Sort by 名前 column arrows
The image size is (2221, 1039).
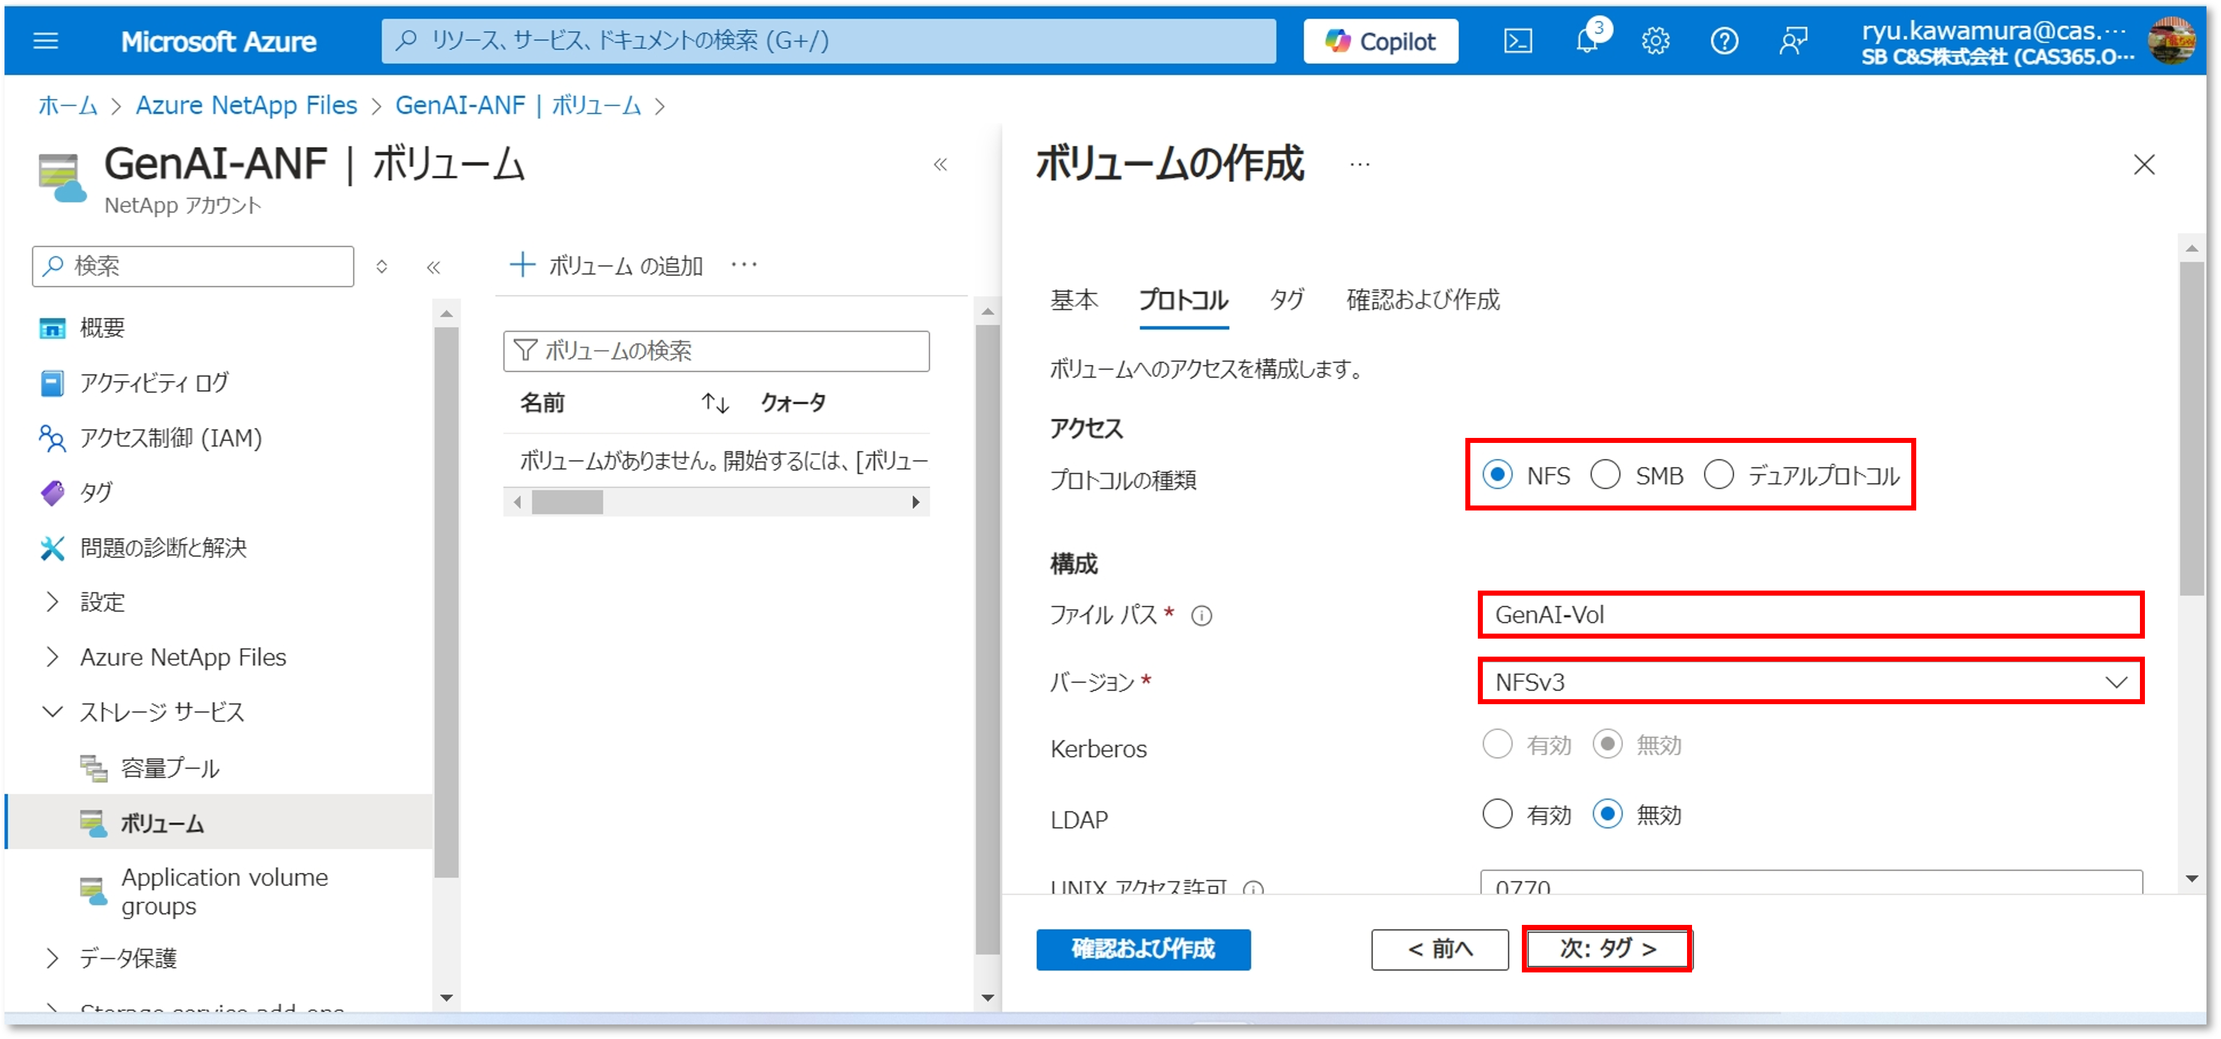click(715, 403)
